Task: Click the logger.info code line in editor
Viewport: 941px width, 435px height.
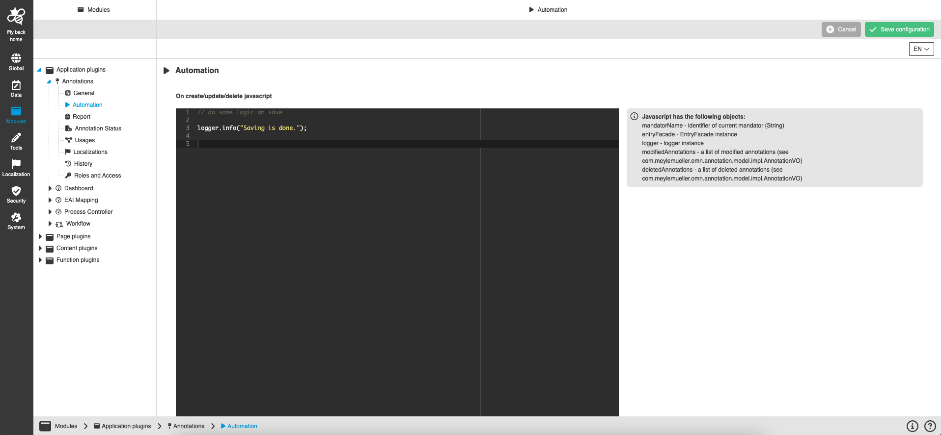Action: 252,128
